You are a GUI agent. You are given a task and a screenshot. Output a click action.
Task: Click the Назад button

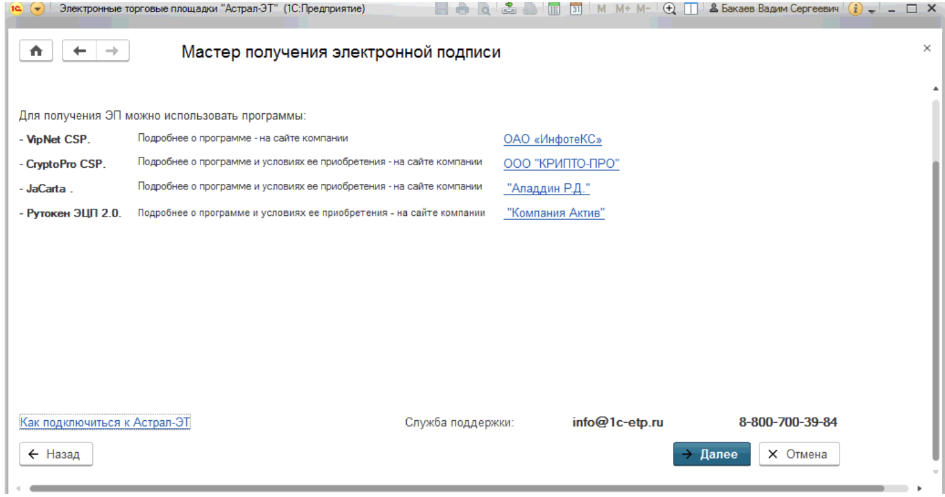point(56,454)
